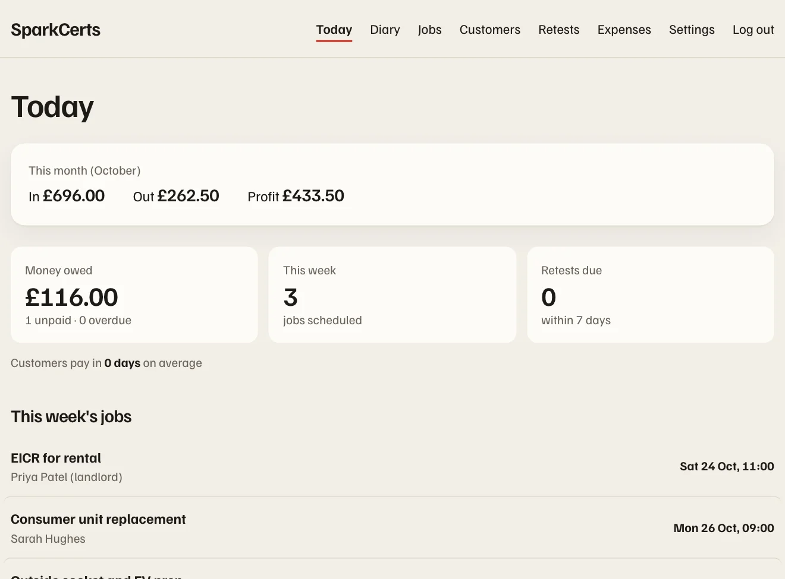Switch to the Retests tab

tap(559, 30)
